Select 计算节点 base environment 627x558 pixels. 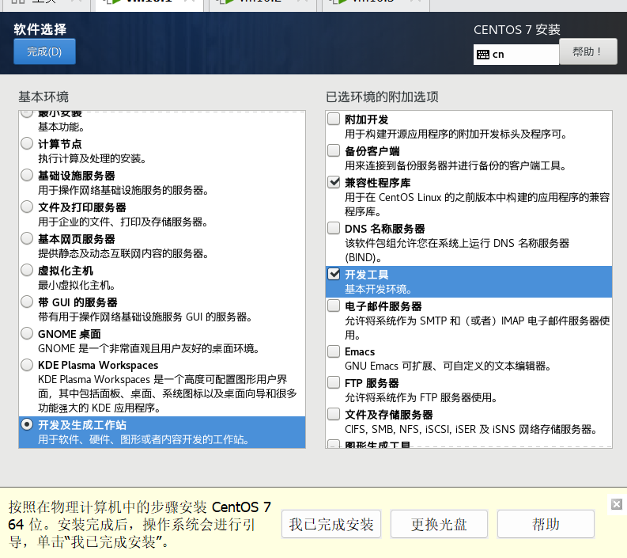[x=27, y=143]
